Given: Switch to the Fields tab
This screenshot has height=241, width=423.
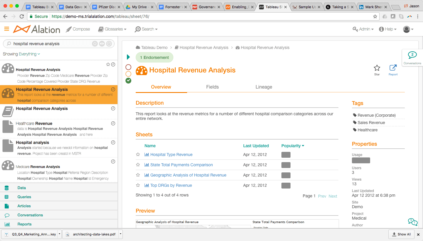Looking at the screenshot, I should [x=212, y=87].
